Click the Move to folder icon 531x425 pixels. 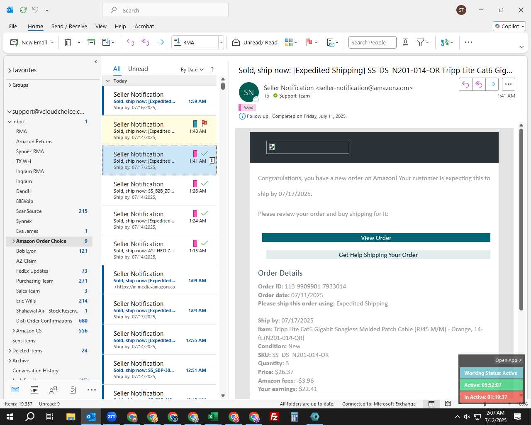point(106,42)
